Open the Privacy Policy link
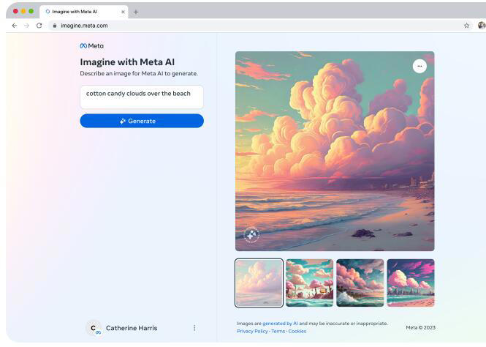Screen dimensions: 486x347 [252, 331]
